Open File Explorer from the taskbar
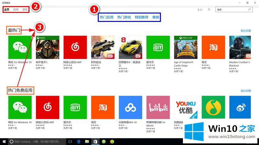Image resolution: width=259 pixels, height=145 pixels. coord(87,141)
